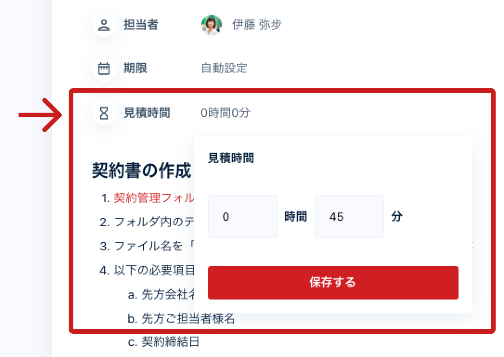
Task: Select list item 3 ファイル名を
Action: [147, 246]
